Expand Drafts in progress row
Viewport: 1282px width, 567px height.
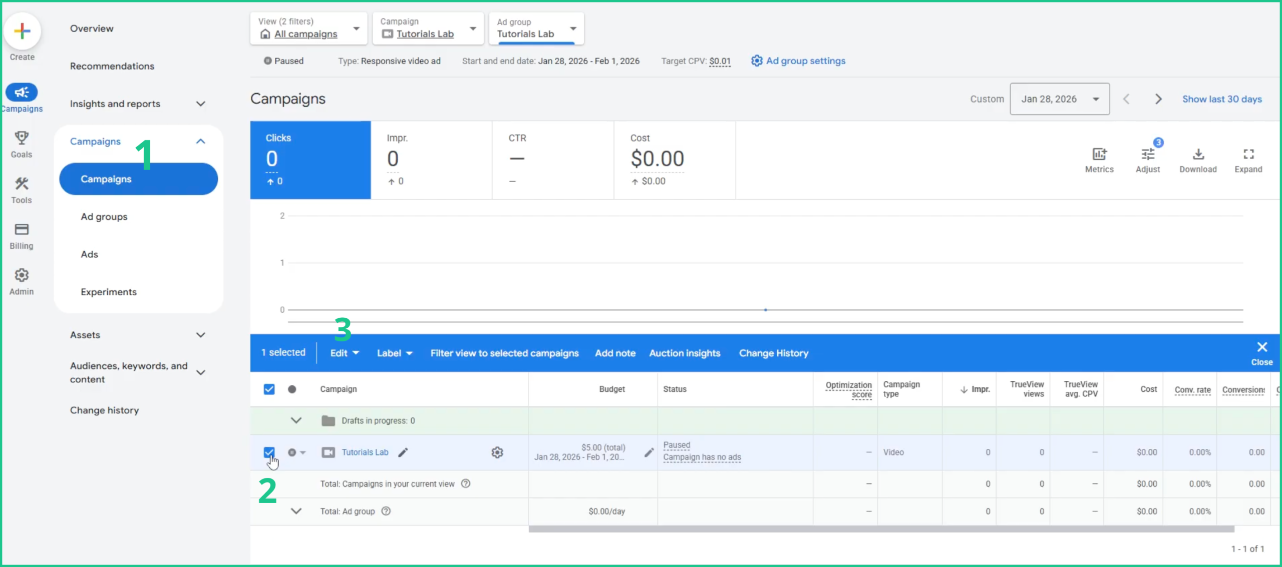pyautogui.click(x=296, y=420)
